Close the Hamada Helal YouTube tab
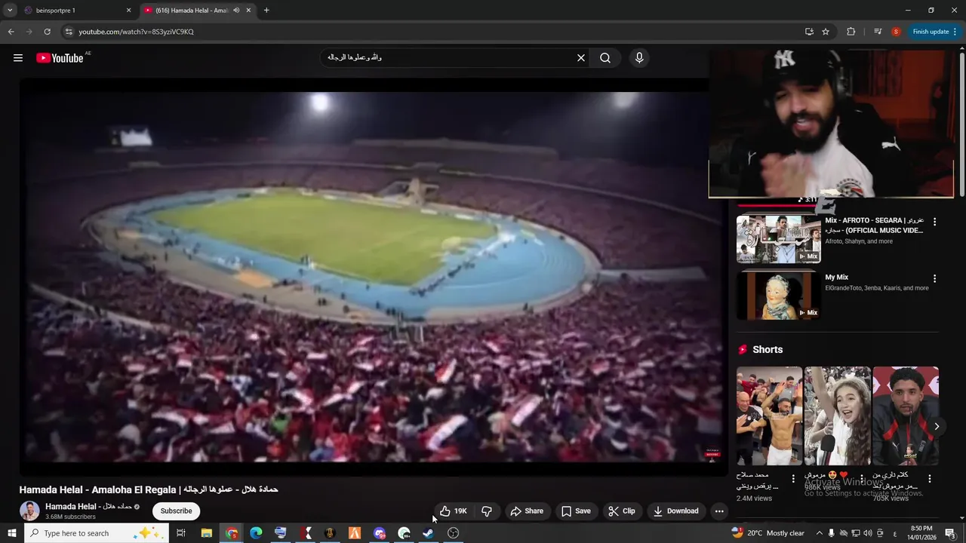 248,11
